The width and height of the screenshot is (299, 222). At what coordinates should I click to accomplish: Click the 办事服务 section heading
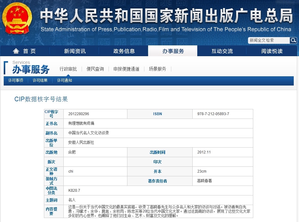tap(31, 69)
